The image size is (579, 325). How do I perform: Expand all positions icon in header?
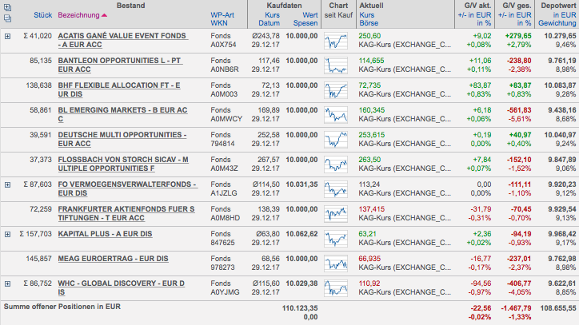pos(7,7)
